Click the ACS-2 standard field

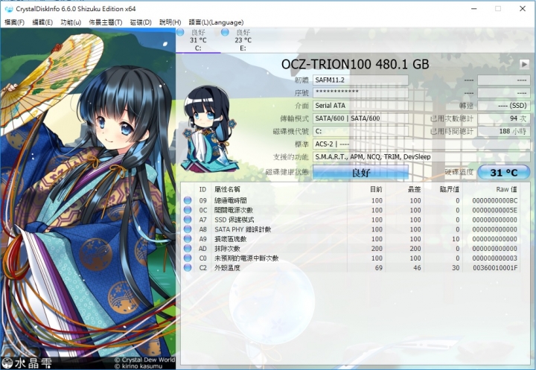click(421, 144)
